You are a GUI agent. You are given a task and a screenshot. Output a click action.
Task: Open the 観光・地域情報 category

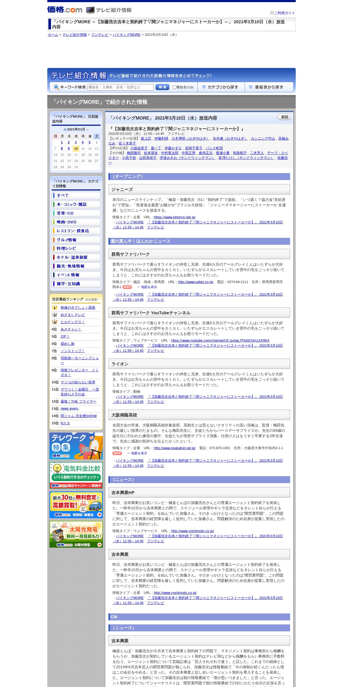[x=76, y=266]
